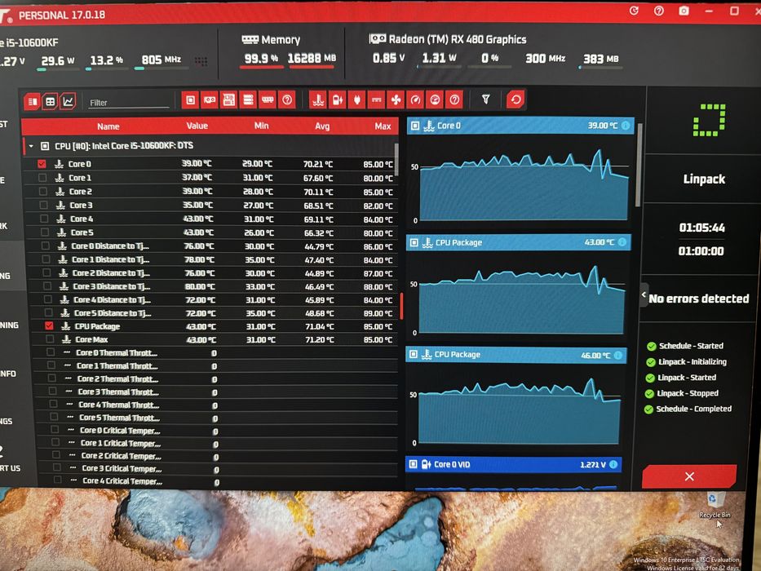Click the funnel filter icon

[485, 100]
